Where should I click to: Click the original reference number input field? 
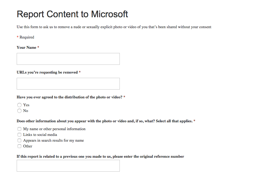68,166
